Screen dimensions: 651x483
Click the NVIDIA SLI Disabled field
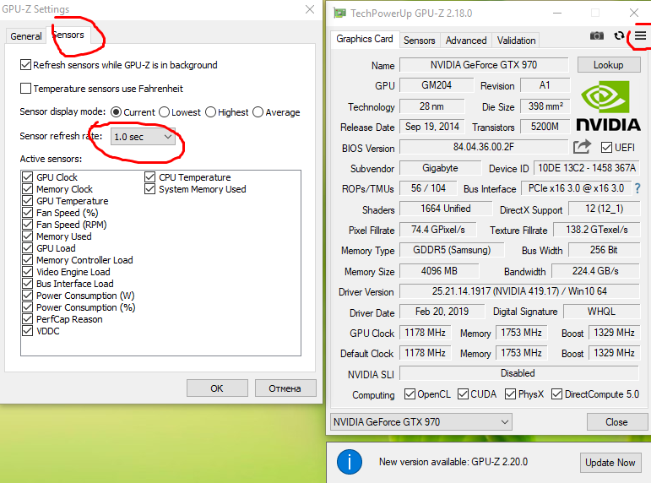tap(519, 373)
